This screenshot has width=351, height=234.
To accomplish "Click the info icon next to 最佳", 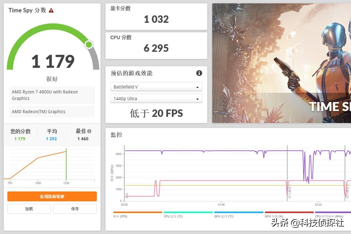I will [89, 131].
